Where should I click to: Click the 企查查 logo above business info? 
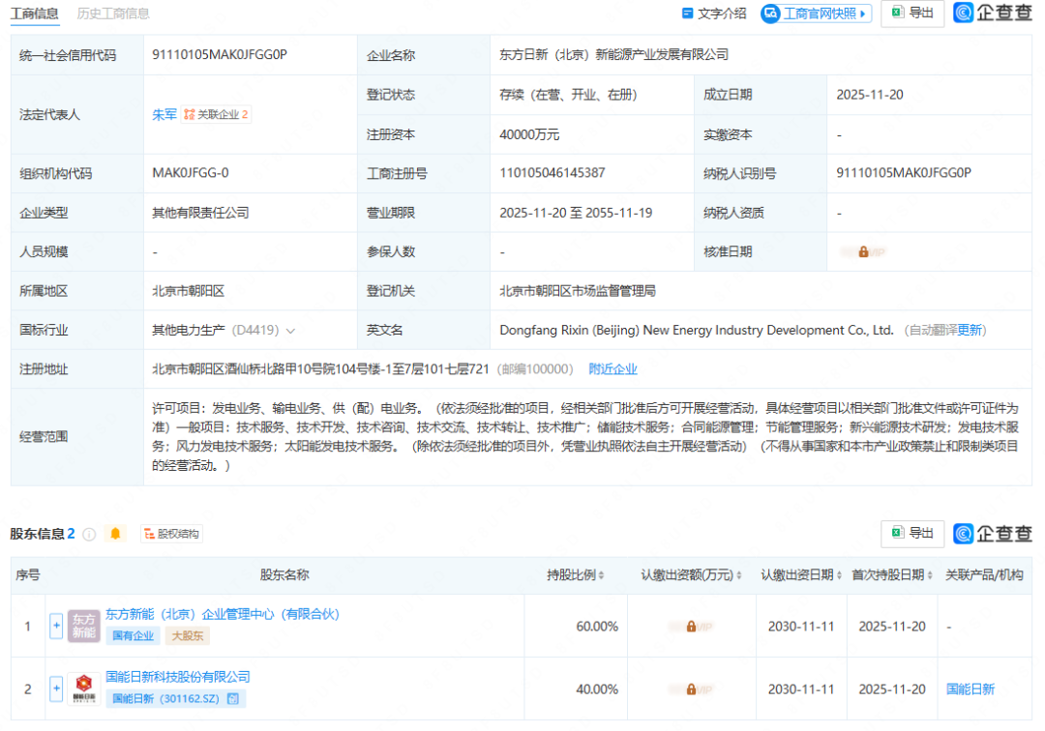tap(993, 13)
